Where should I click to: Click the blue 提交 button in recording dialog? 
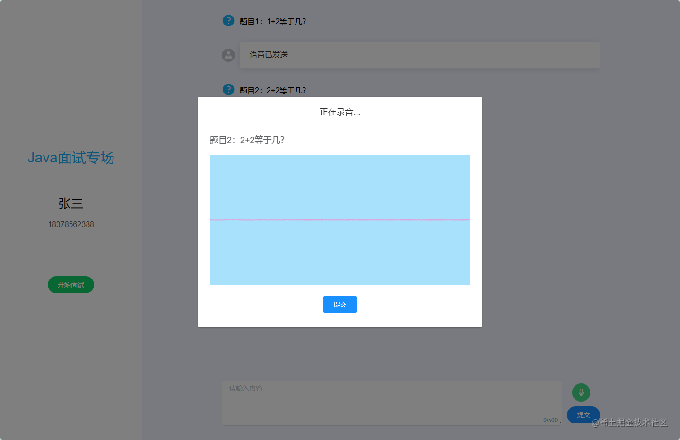[340, 305]
